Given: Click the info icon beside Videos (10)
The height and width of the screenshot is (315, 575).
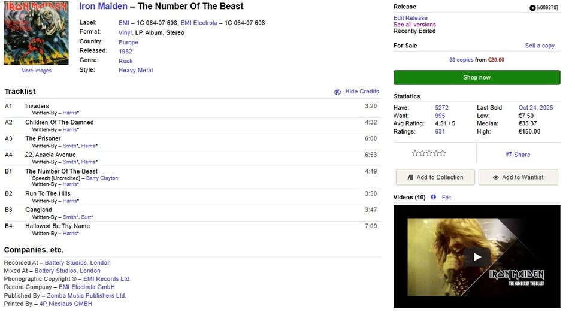Looking at the screenshot, I should [x=434, y=197].
